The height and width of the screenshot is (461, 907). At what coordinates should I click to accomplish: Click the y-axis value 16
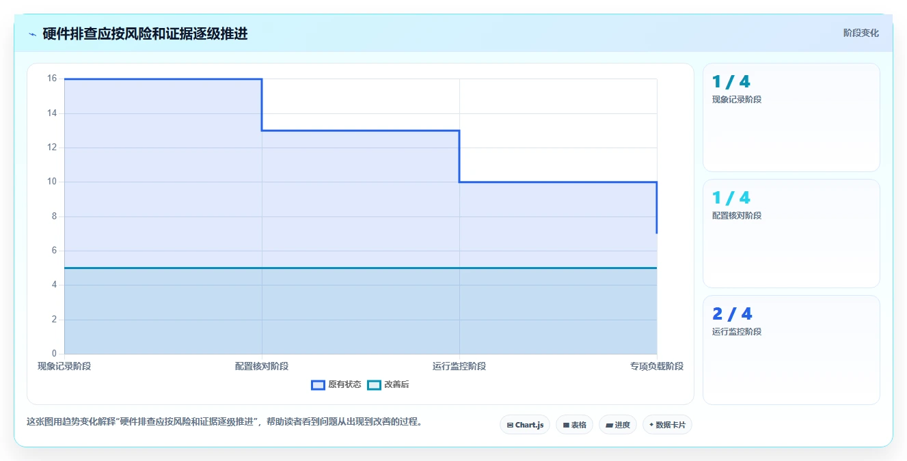(x=52, y=79)
